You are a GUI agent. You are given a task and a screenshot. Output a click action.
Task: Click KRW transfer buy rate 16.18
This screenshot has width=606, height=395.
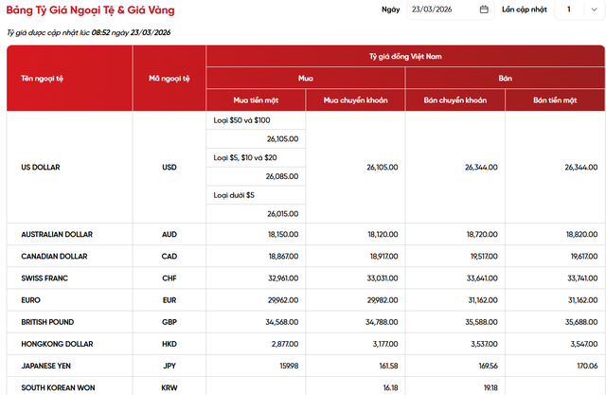pos(391,387)
